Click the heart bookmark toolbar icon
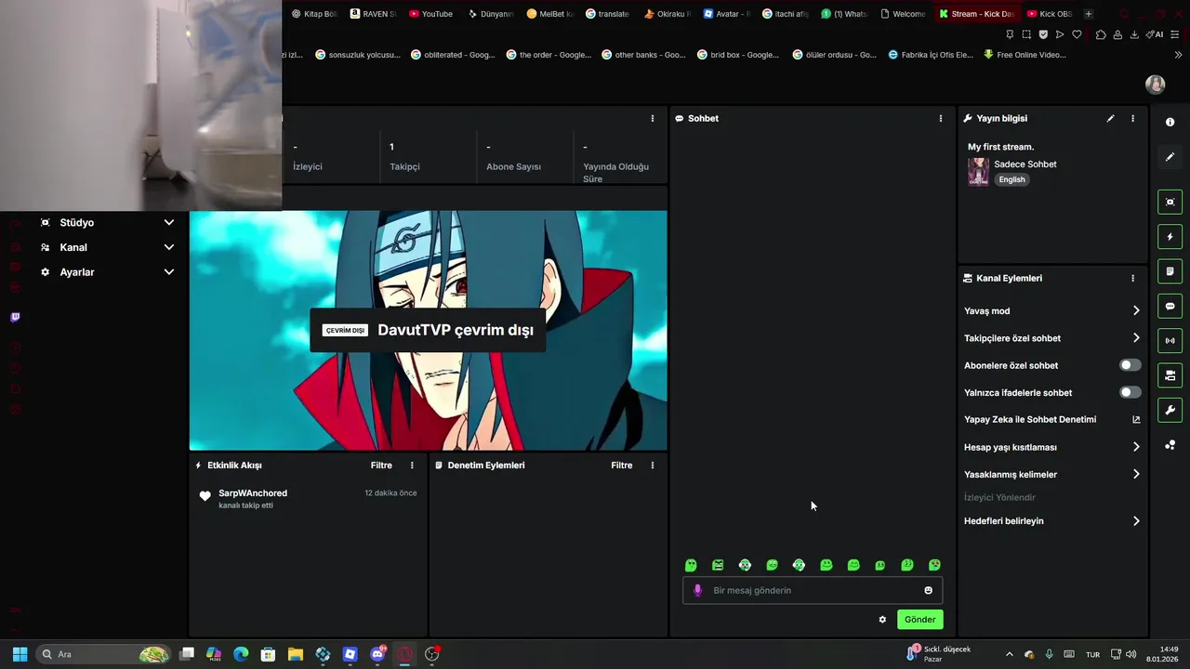Viewport: 1190px width, 669px height. [1077, 34]
